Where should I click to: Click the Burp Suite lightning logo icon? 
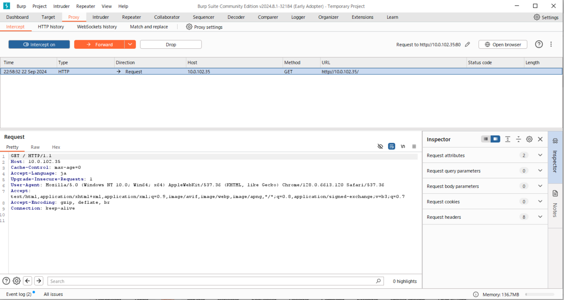pyautogui.click(x=7, y=6)
